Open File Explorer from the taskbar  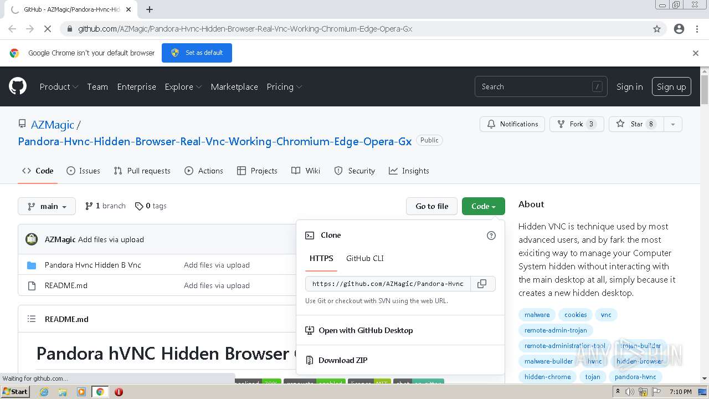click(x=63, y=392)
